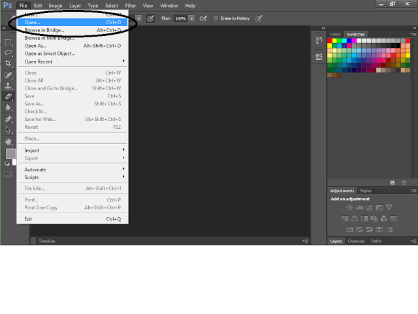Screen dimensions: 418x314
Task: Select the Clone Stamp tool
Action: pyautogui.click(x=8, y=86)
